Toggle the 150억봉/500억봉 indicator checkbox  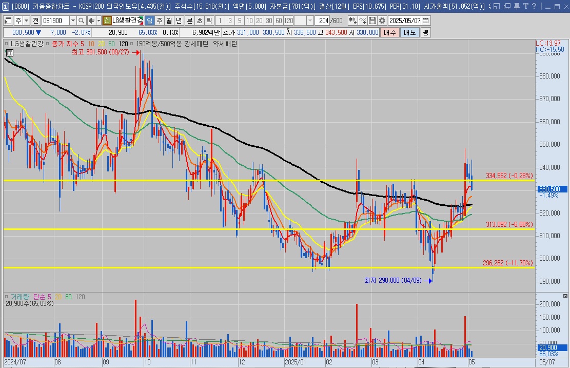pos(131,44)
